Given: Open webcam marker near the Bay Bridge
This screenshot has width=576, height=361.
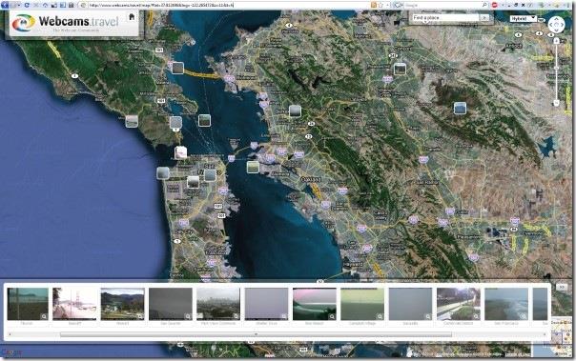Looking at the screenshot, I should (x=253, y=167).
